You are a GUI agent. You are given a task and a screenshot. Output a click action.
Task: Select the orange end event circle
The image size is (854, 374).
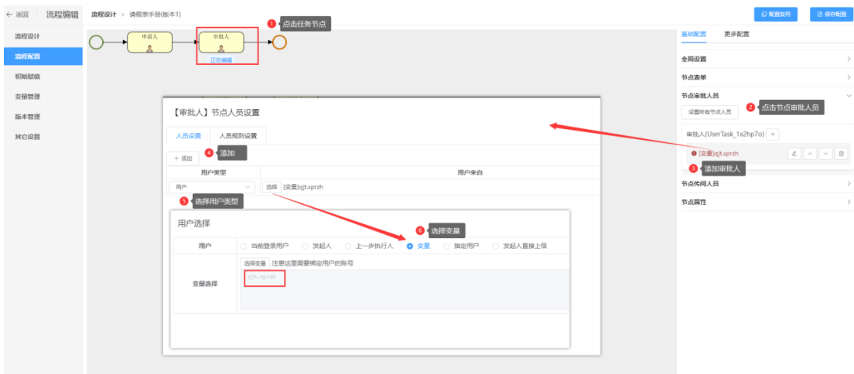[279, 42]
